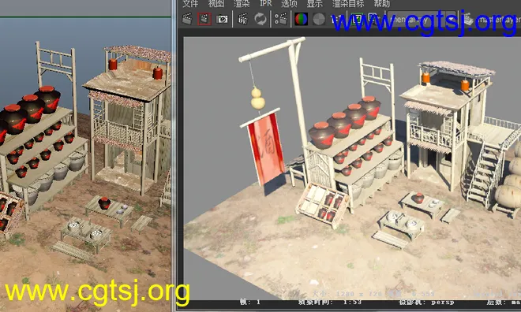Screen dimensions: 521x312
Task: Click the rendered wine banner image
Action: [x=264, y=147]
